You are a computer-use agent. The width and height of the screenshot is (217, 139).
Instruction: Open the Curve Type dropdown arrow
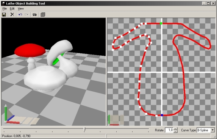tap(213, 130)
